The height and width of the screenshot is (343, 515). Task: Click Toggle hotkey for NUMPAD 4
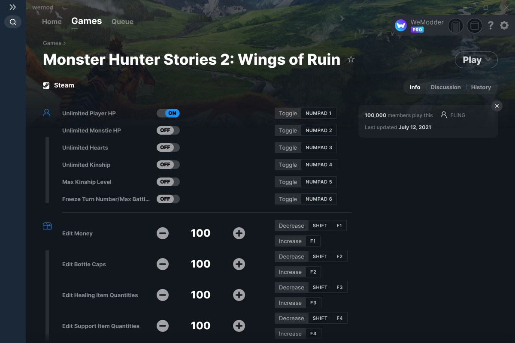306,165
